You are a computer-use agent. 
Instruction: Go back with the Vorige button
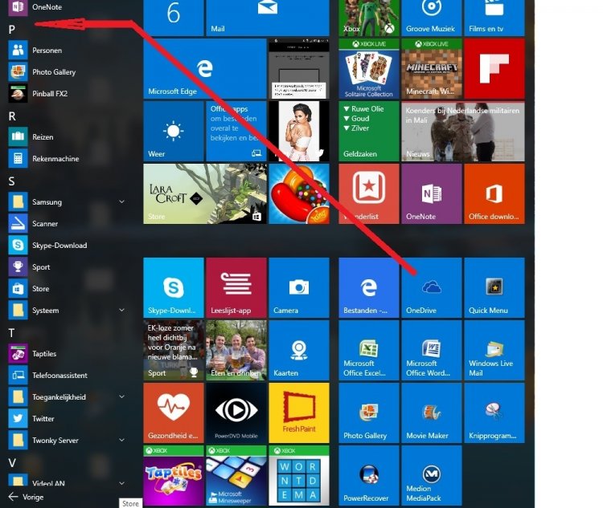tap(26, 497)
